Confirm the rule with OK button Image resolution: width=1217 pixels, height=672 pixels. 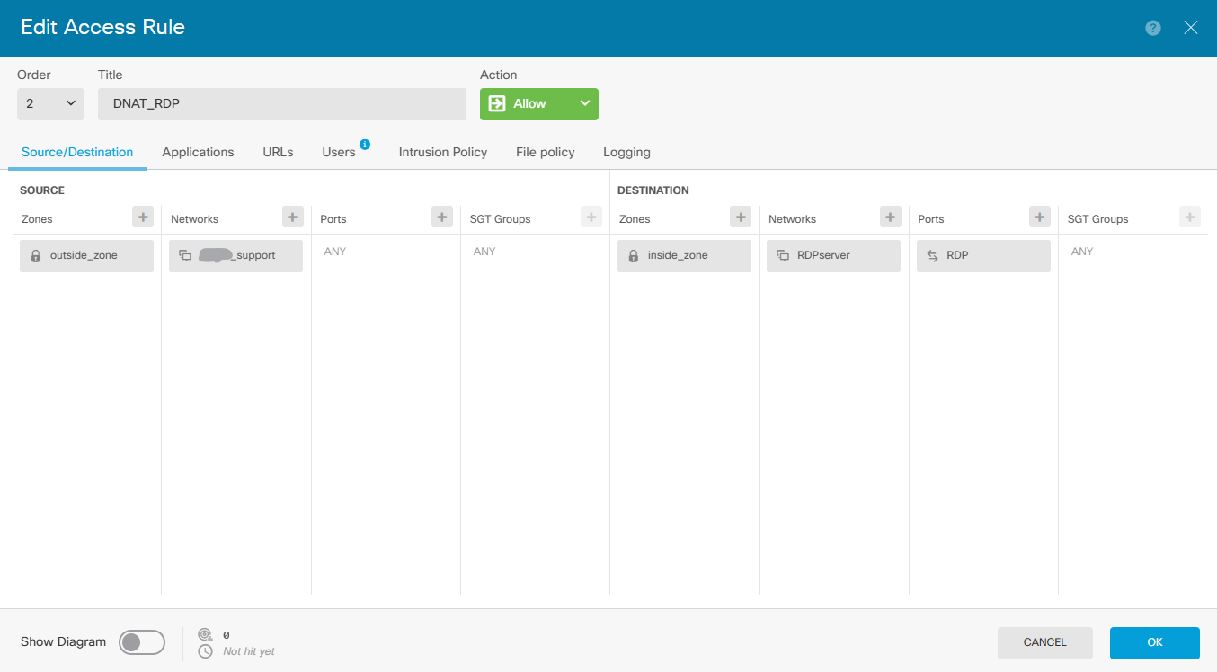click(1154, 642)
